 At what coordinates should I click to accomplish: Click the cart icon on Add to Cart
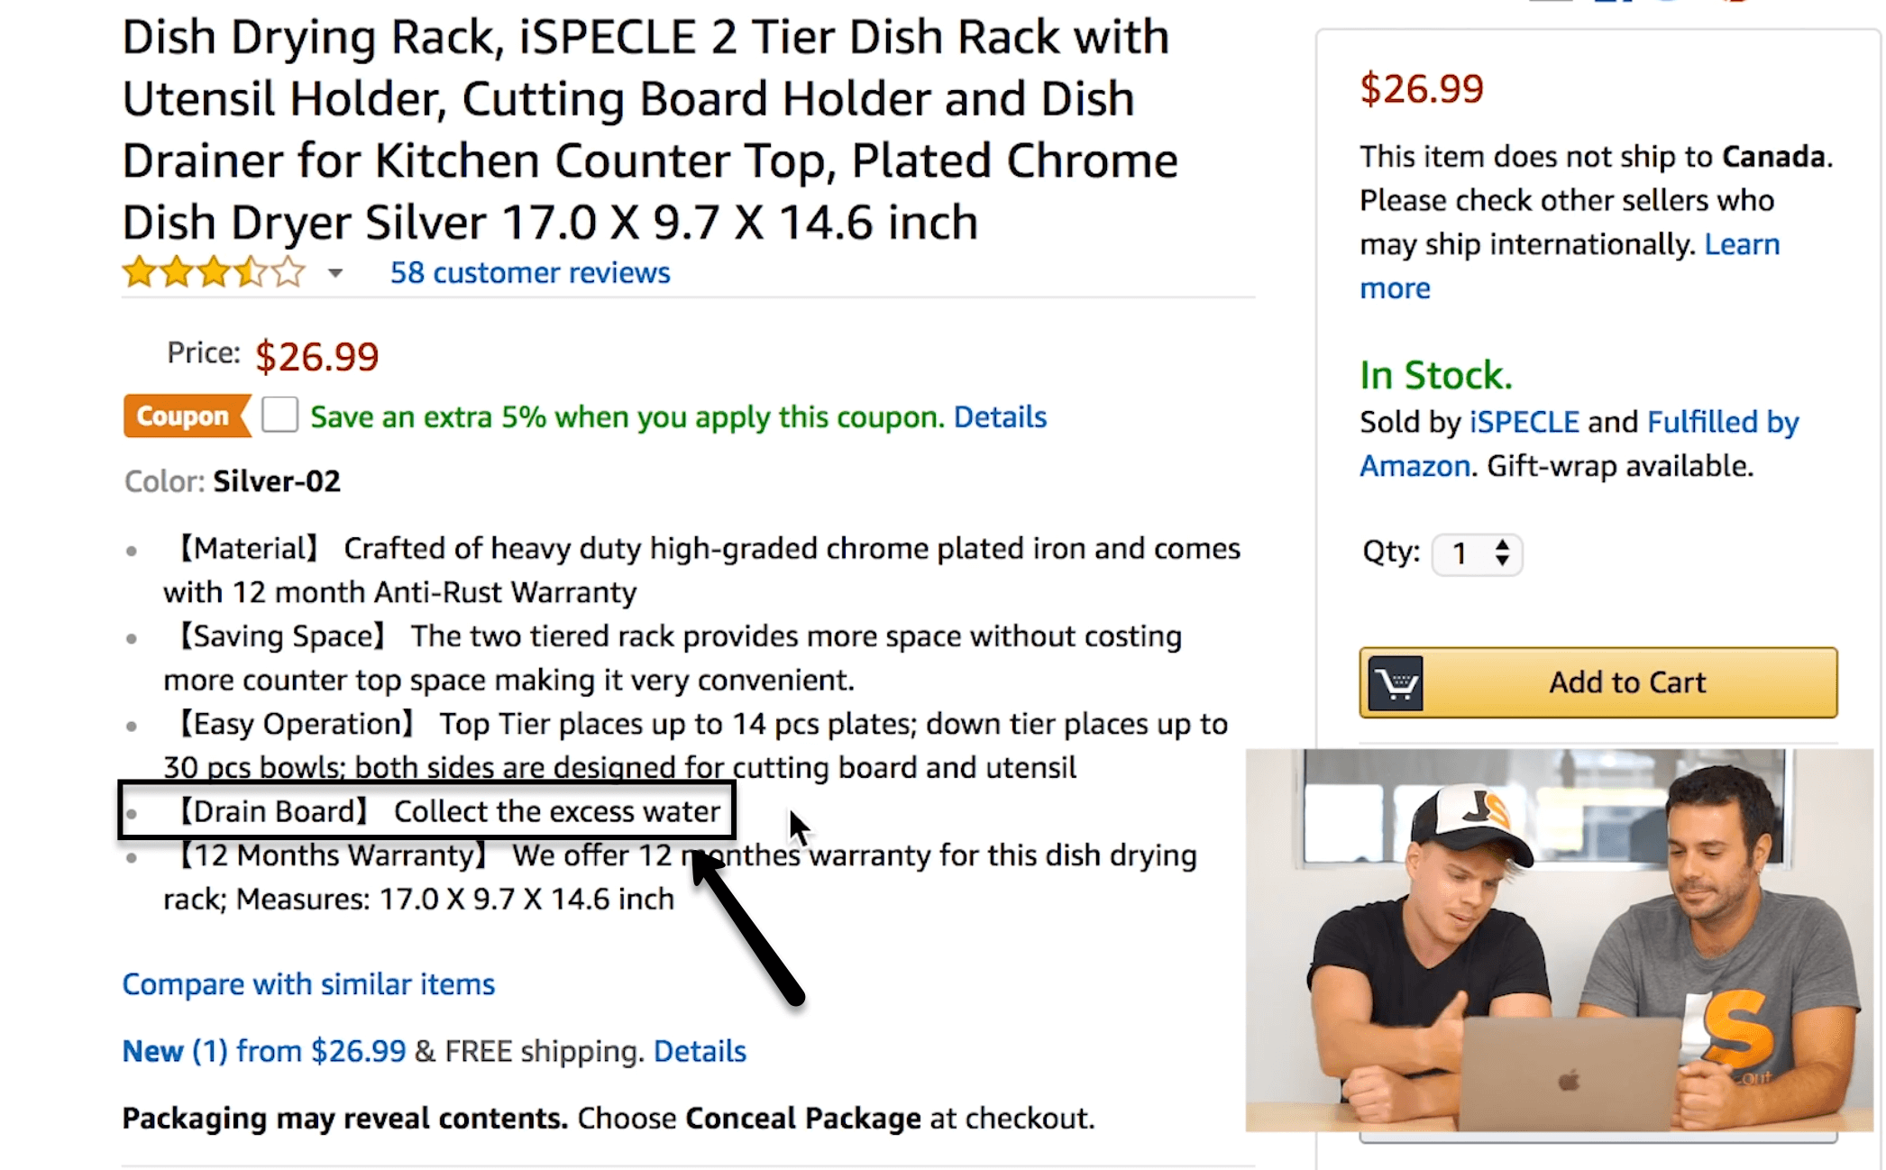1395,684
